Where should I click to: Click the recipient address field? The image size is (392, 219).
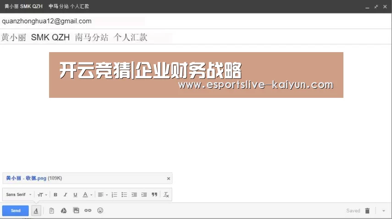pyautogui.click(x=196, y=21)
